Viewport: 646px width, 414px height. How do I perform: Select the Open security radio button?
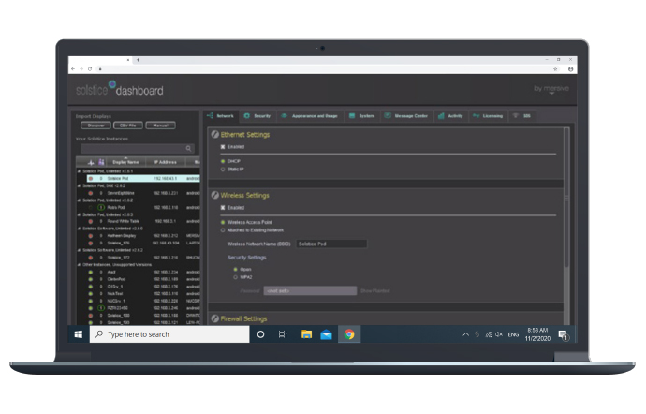236,269
